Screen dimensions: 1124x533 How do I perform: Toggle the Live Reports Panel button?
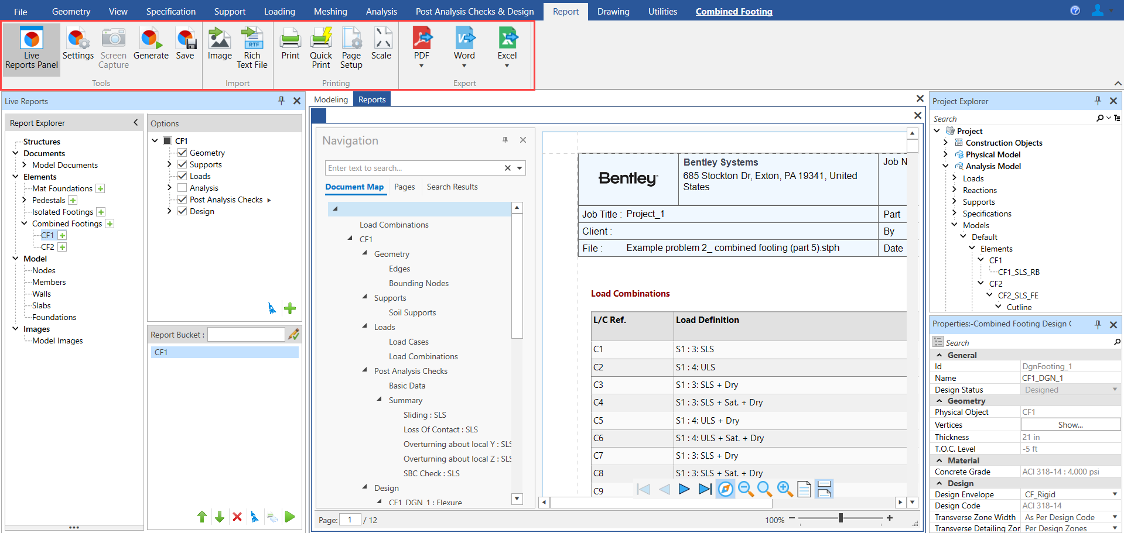click(32, 49)
